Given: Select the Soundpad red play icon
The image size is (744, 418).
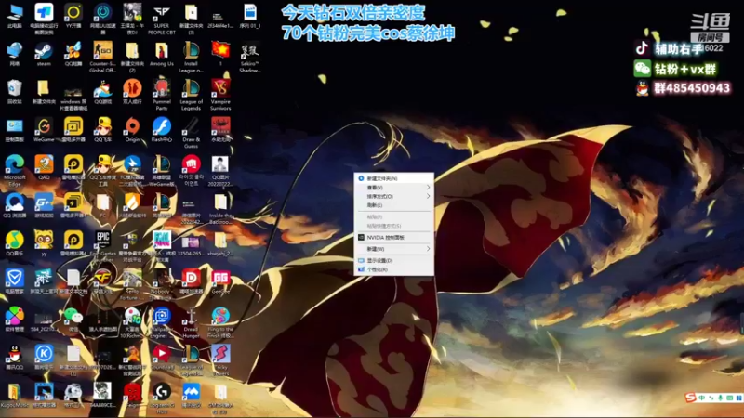Looking at the screenshot, I should [x=161, y=358].
